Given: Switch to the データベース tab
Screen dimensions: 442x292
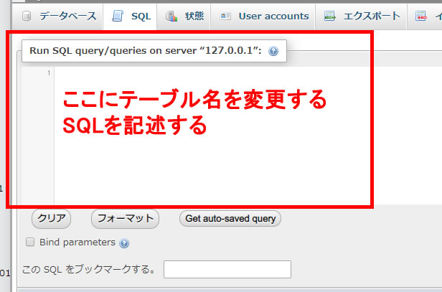Looking at the screenshot, I should coord(66,16).
